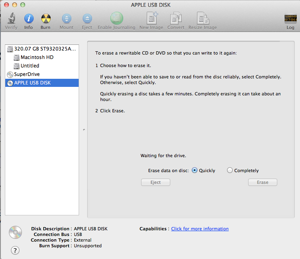300x259 pixels.
Task: Click the Waiting for the drive status text
Action: (163, 156)
